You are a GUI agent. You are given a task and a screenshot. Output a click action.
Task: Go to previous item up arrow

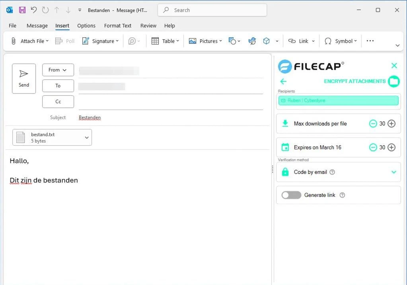(56, 10)
